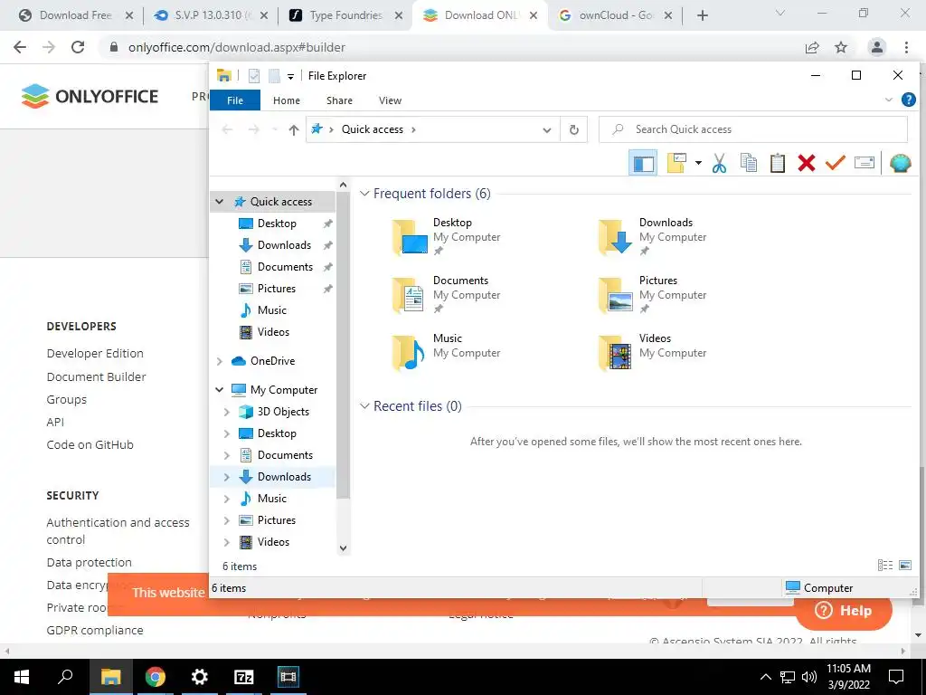This screenshot has height=695, width=926.
Task: Click the Paste clipboard icon
Action: tap(777, 163)
